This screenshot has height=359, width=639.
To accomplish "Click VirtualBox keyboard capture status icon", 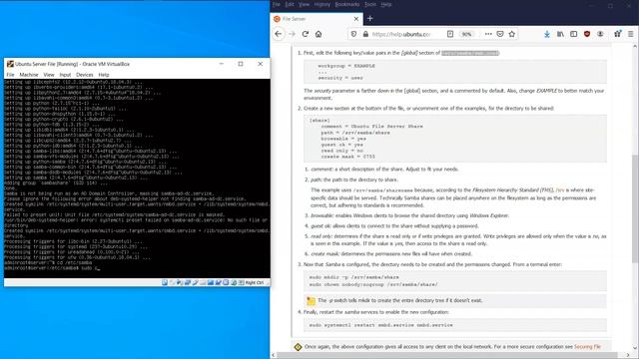I will click(x=241, y=282).
